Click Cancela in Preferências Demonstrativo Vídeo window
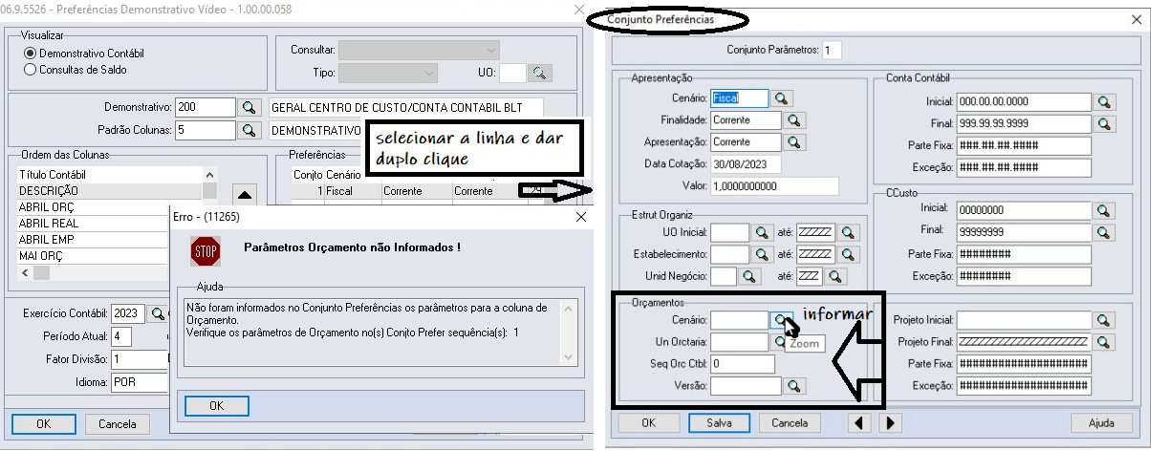This screenshot has height=451, width=1151. tap(118, 422)
